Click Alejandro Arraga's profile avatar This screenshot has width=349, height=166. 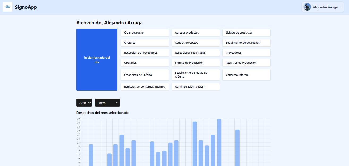pos(307,7)
